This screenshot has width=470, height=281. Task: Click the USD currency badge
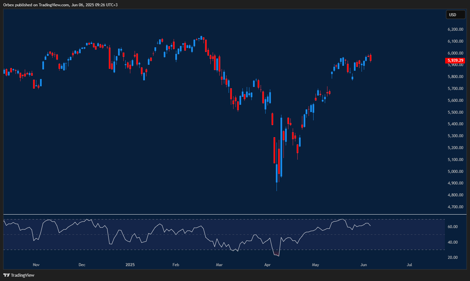[x=455, y=15]
